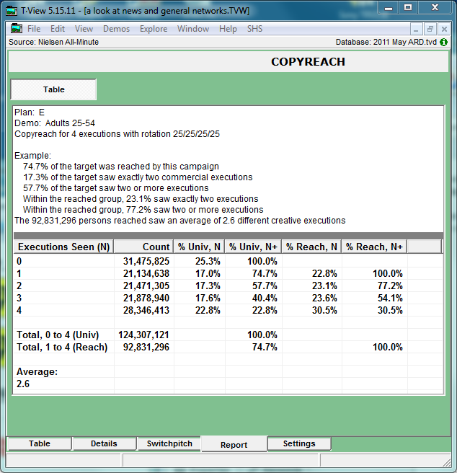Click 'Database: 2011 May ARD.tvd' label
This screenshot has height=473, width=457.
pyautogui.click(x=386, y=42)
